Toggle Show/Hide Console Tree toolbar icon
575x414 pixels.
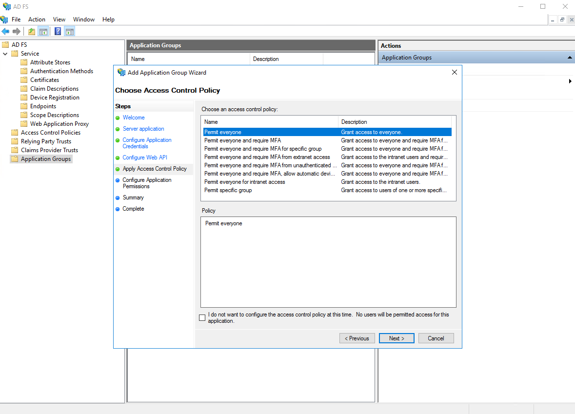[x=43, y=32]
